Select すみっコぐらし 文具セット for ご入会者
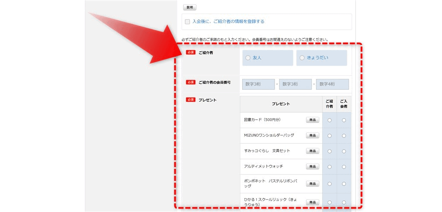The width and height of the screenshot is (442, 212). pos(344,152)
